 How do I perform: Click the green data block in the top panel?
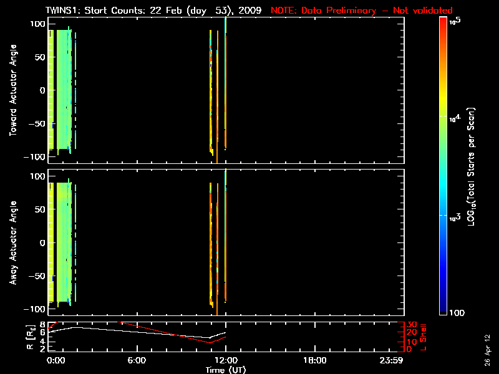[x=62, y=89]
